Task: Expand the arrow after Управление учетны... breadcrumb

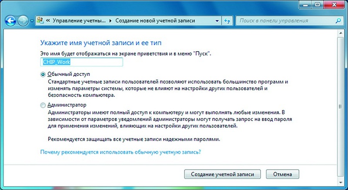Action: coord(110,21)
